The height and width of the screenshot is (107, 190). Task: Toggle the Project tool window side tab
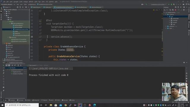1,9
